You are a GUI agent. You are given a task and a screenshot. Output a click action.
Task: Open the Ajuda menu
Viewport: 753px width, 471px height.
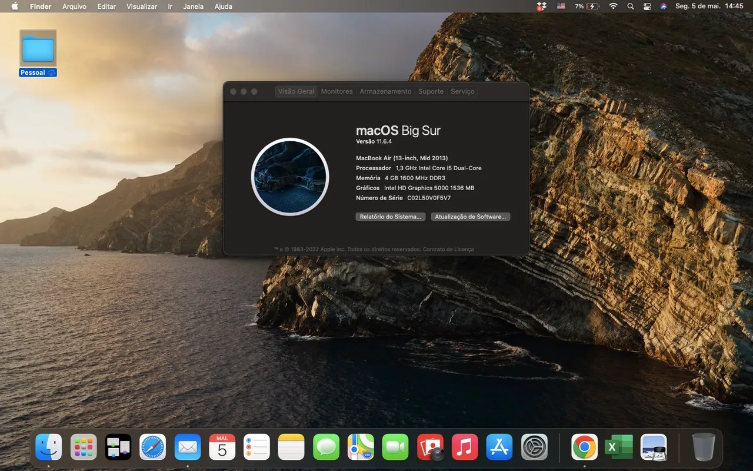pos(224,6)
